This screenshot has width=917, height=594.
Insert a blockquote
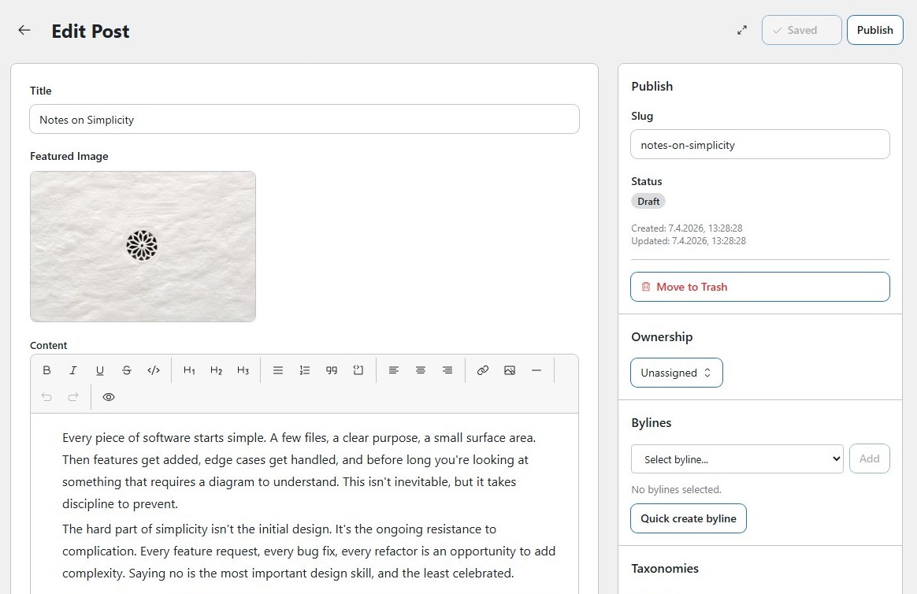332,370
